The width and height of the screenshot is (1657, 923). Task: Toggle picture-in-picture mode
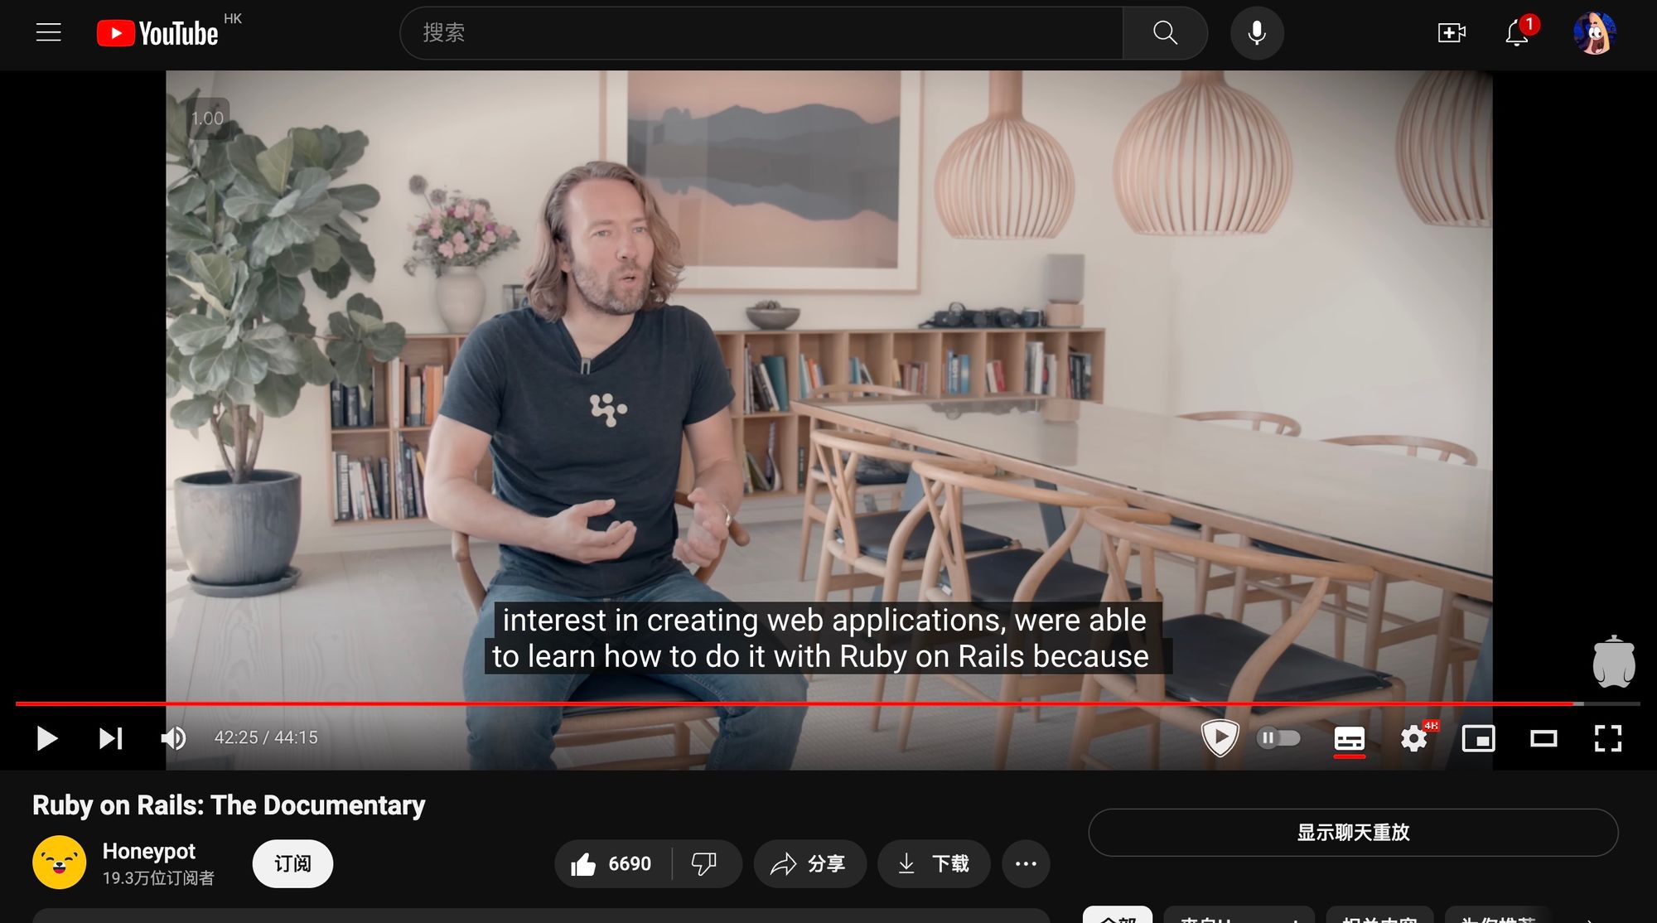[1480, 737]
